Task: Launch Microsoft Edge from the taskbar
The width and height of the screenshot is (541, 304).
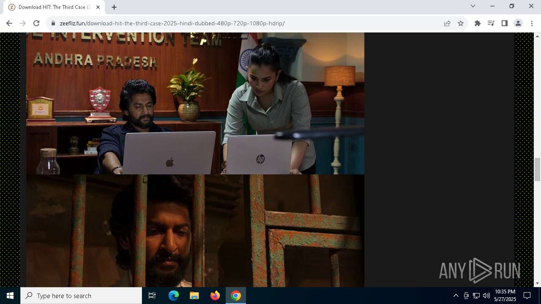Action: (x=174, y=296)
